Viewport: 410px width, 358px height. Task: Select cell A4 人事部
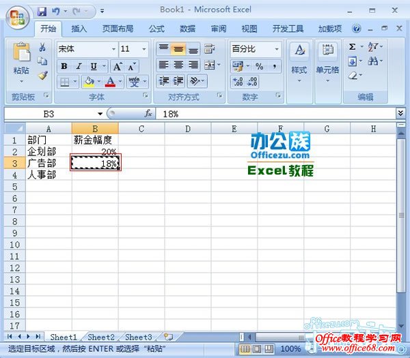(49, 175)
